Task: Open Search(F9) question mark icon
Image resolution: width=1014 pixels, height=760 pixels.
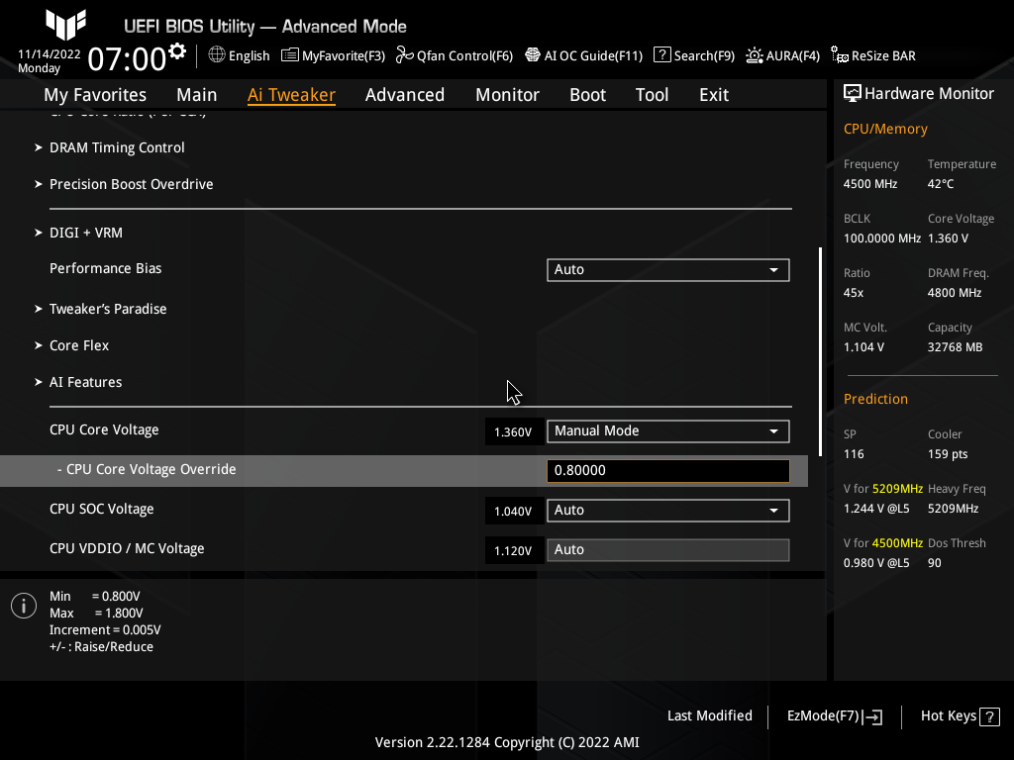Action: [x=663, y=55]
